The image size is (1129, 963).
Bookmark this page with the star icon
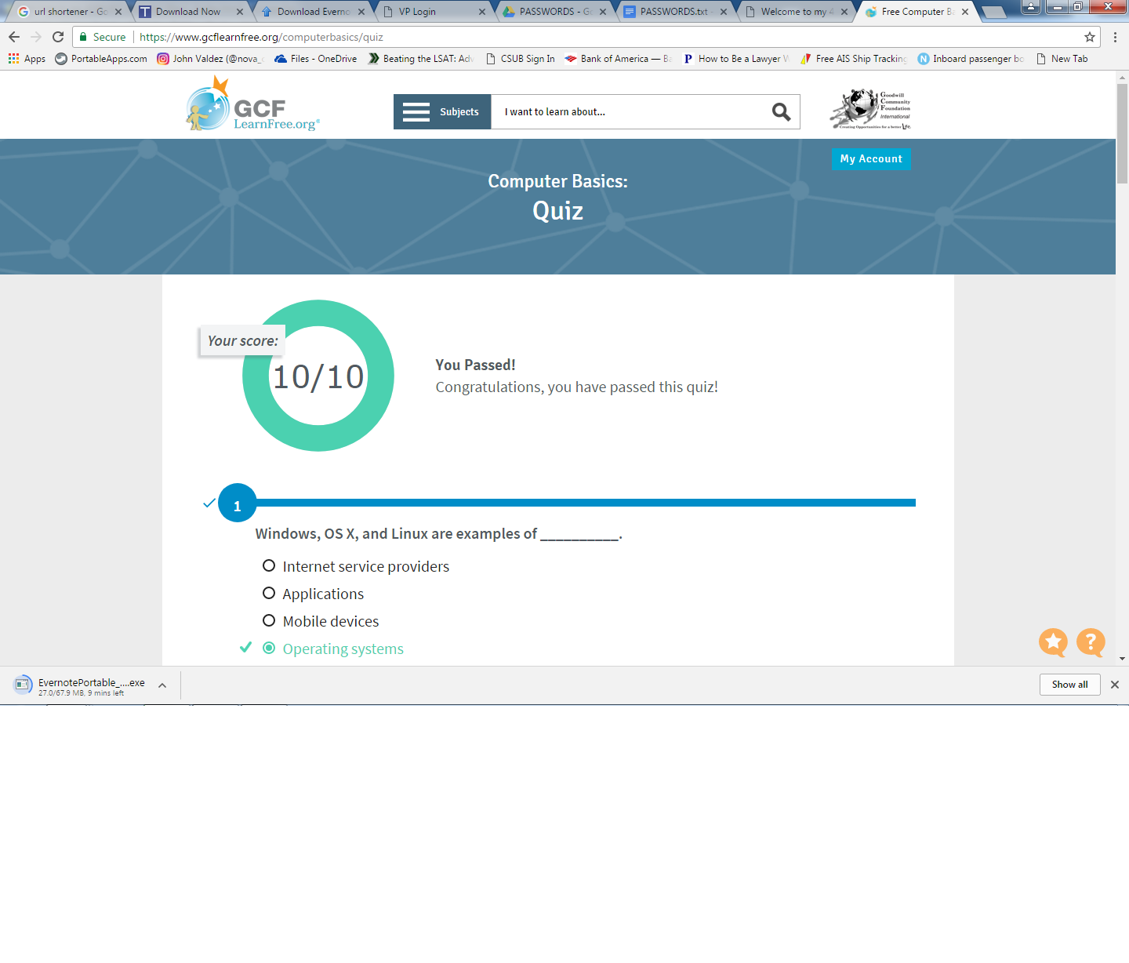[1089, 37]
